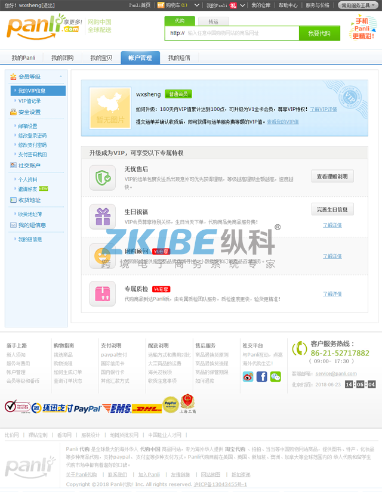Select the 代购 search tab
Viewport: 382px width, 492px height.
180,21
